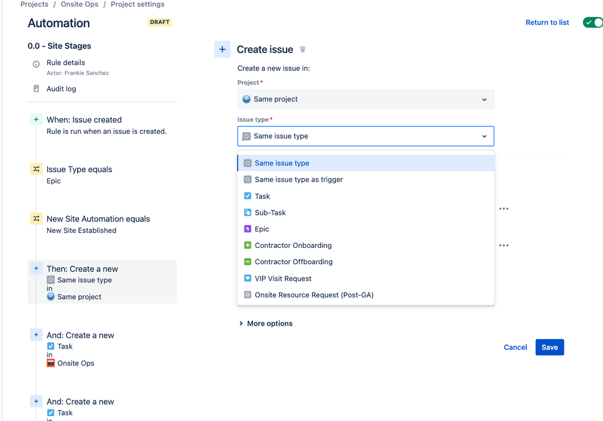Click the plus icon for Then: Create a new

point(36,268)
